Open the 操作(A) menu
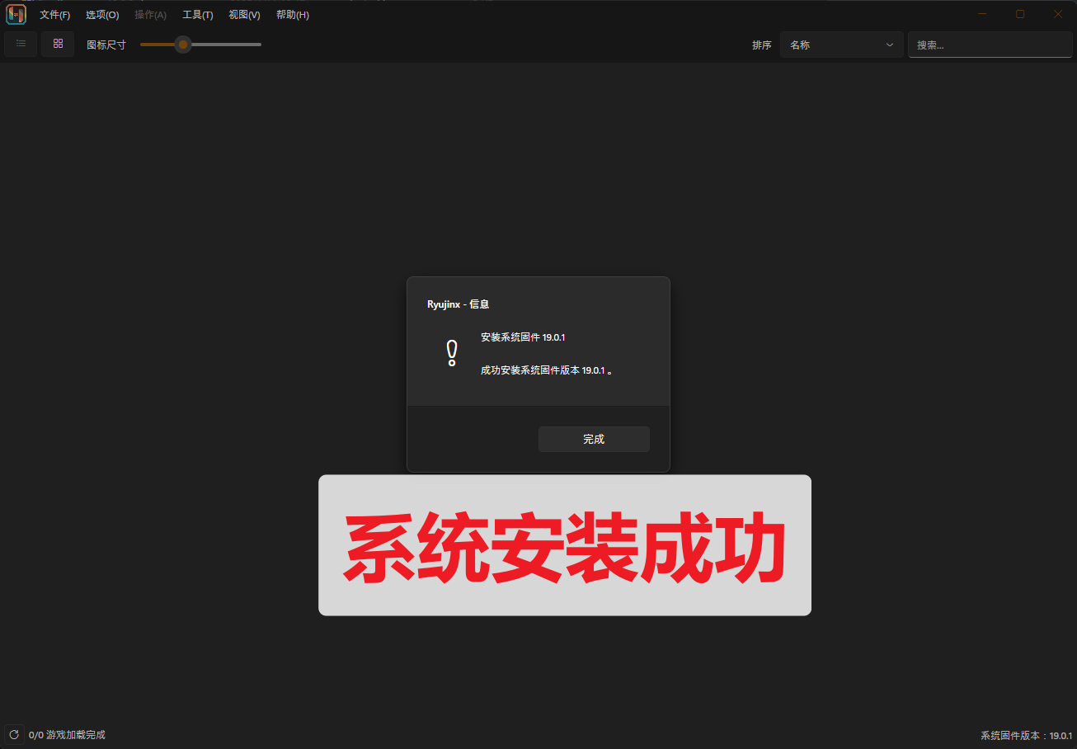This screenshot has height=749, width=1077. [x=150, y=15]
